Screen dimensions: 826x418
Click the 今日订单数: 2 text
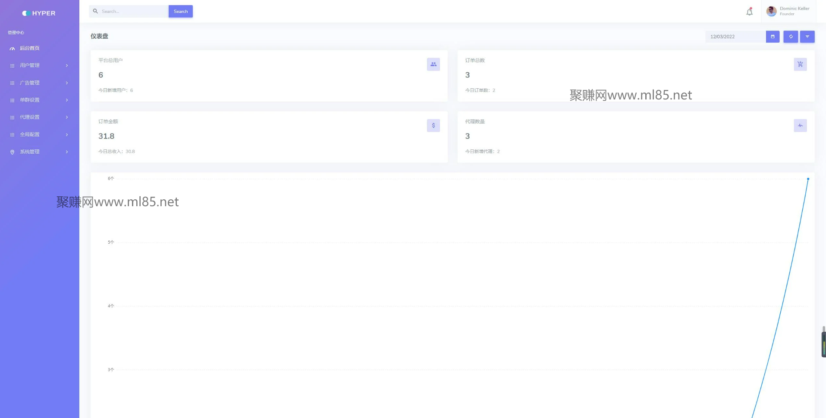point(480,90)
